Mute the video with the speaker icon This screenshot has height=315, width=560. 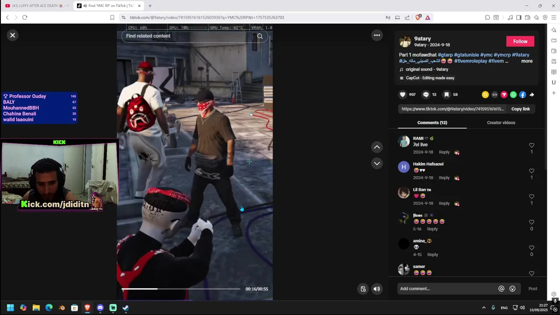pyautogui.click(x=377, y=289)
